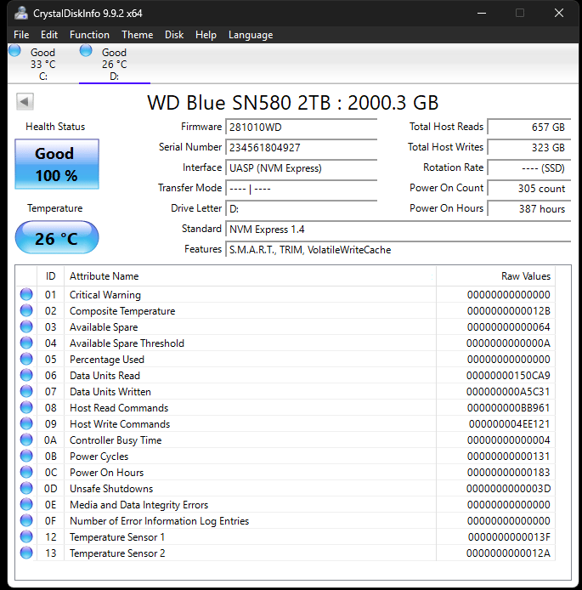Screen dimensions: 582x590
Task: Click the Power On Hours value 387 hours
Action: coord(529,208)
